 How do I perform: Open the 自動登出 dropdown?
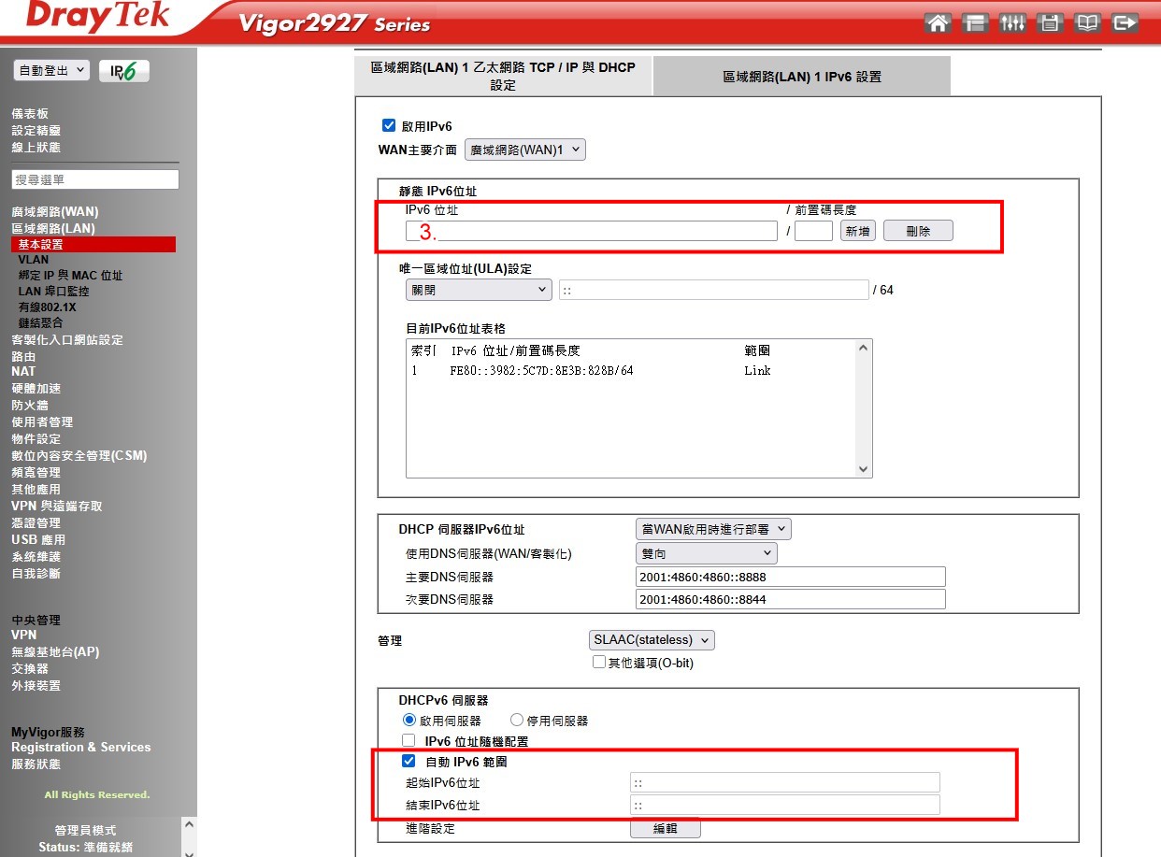[51, 71]
